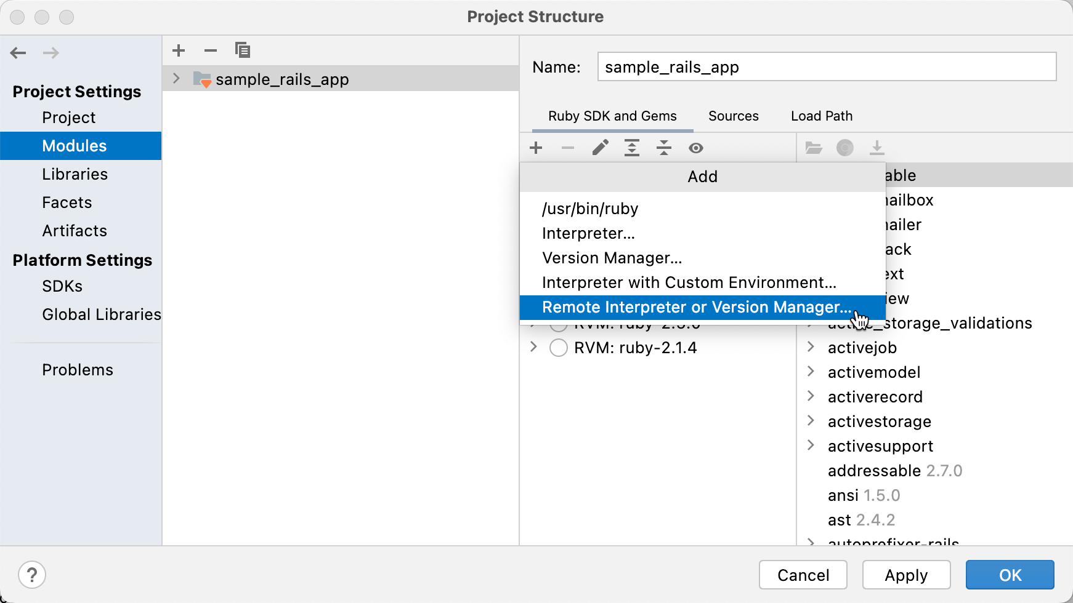Add a new module with the plus icon
Image resolution: width=1073 pixels, height=603 pixels.
179,50
